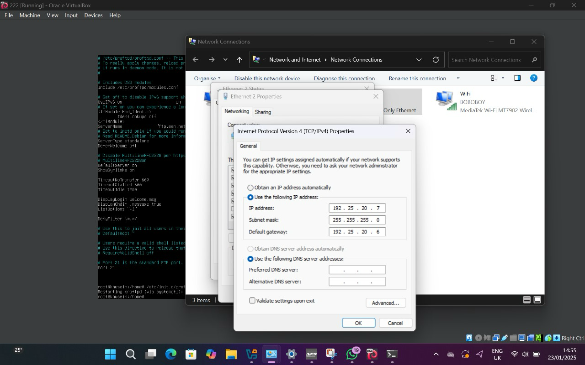
Task: Enable Validate settings upon exit checkbox
Action: (252, 301)
